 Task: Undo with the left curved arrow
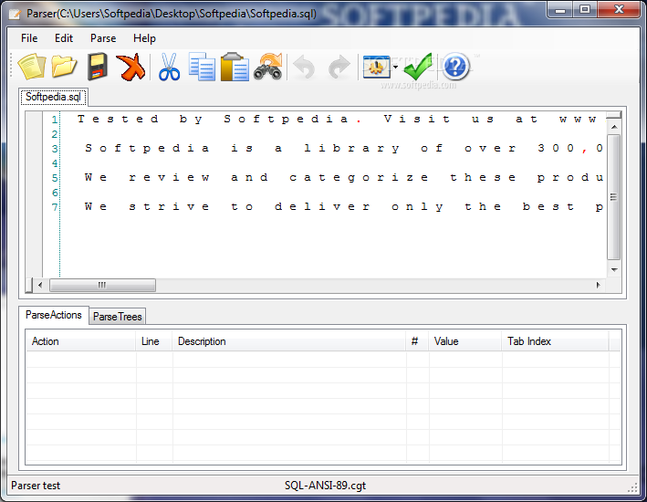(x=304, y=68)
